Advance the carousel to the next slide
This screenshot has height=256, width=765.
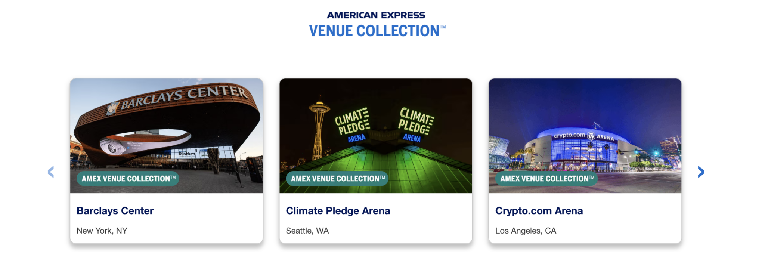701,173
